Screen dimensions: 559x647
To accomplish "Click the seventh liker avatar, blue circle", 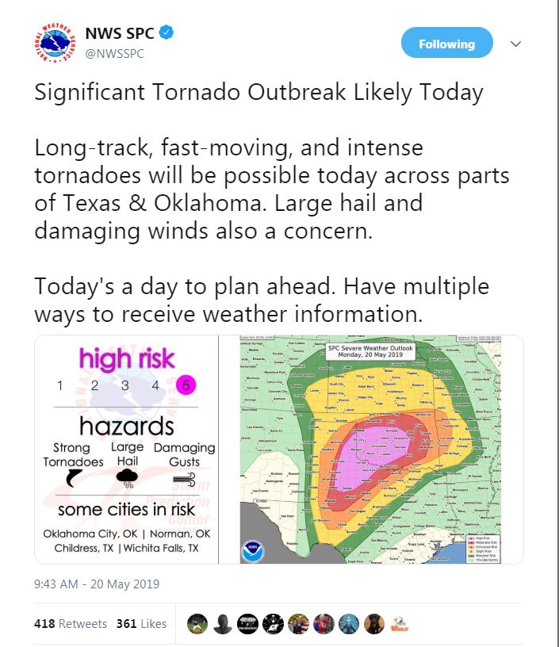I will (348, 624).
